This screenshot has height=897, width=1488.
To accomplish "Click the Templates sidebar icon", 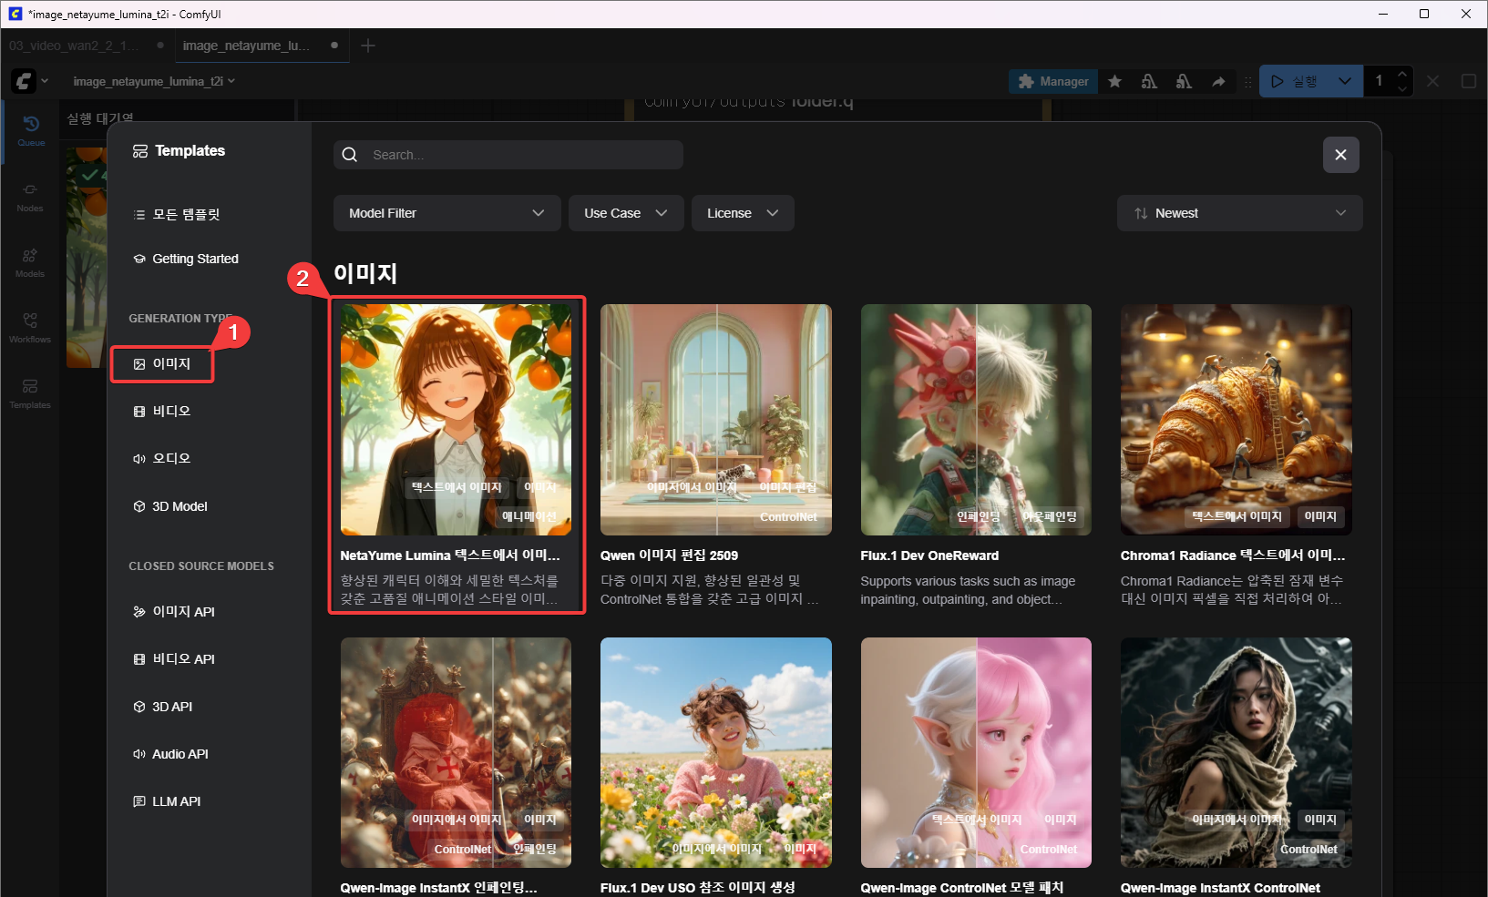I will click(x=30, y=392).
